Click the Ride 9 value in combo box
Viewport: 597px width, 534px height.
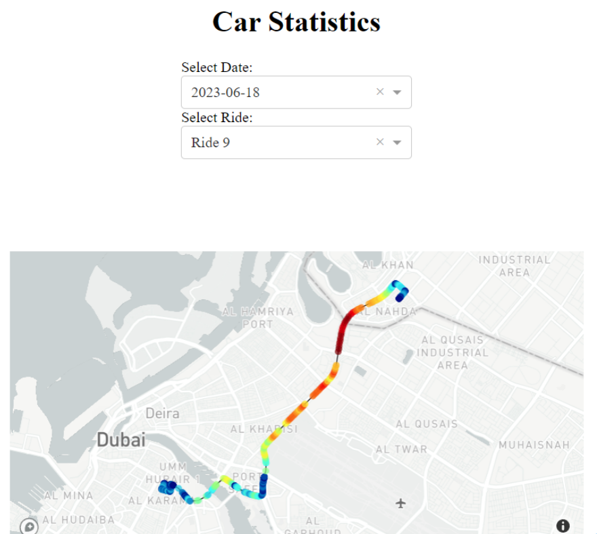point(210,142)
